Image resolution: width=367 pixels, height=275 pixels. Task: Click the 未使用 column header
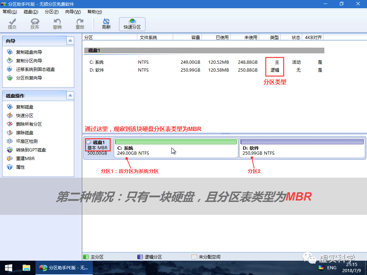point(244,37)
